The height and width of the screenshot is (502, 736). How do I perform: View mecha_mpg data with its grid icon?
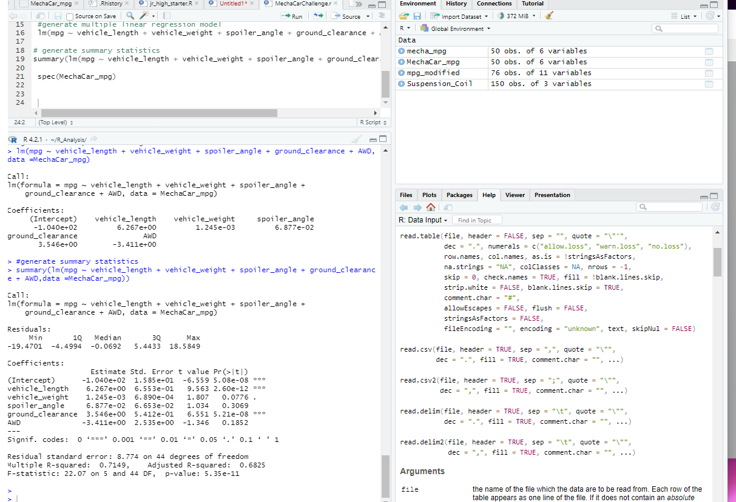click(709, 51)
